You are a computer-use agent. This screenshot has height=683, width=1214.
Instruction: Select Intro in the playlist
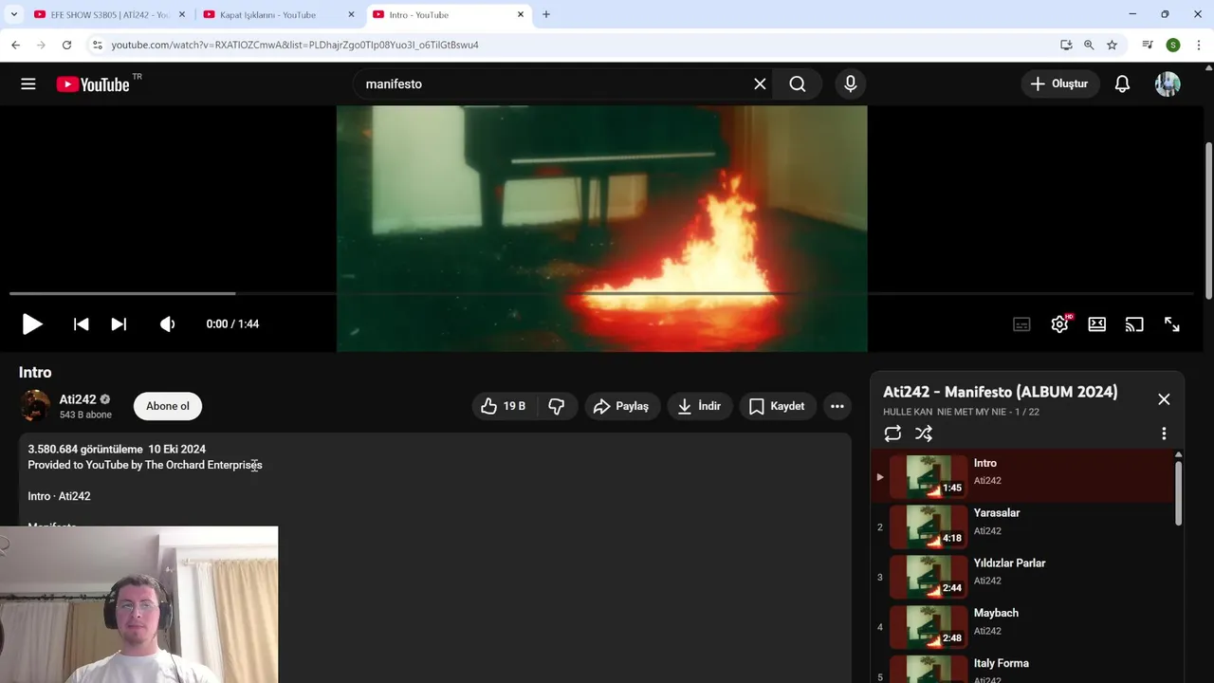coord(1022,476)
